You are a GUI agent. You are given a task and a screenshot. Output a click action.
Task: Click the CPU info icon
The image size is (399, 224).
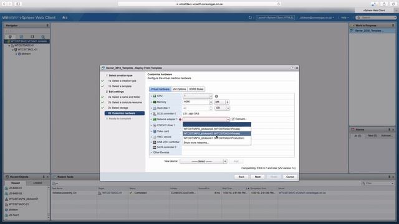216,96
